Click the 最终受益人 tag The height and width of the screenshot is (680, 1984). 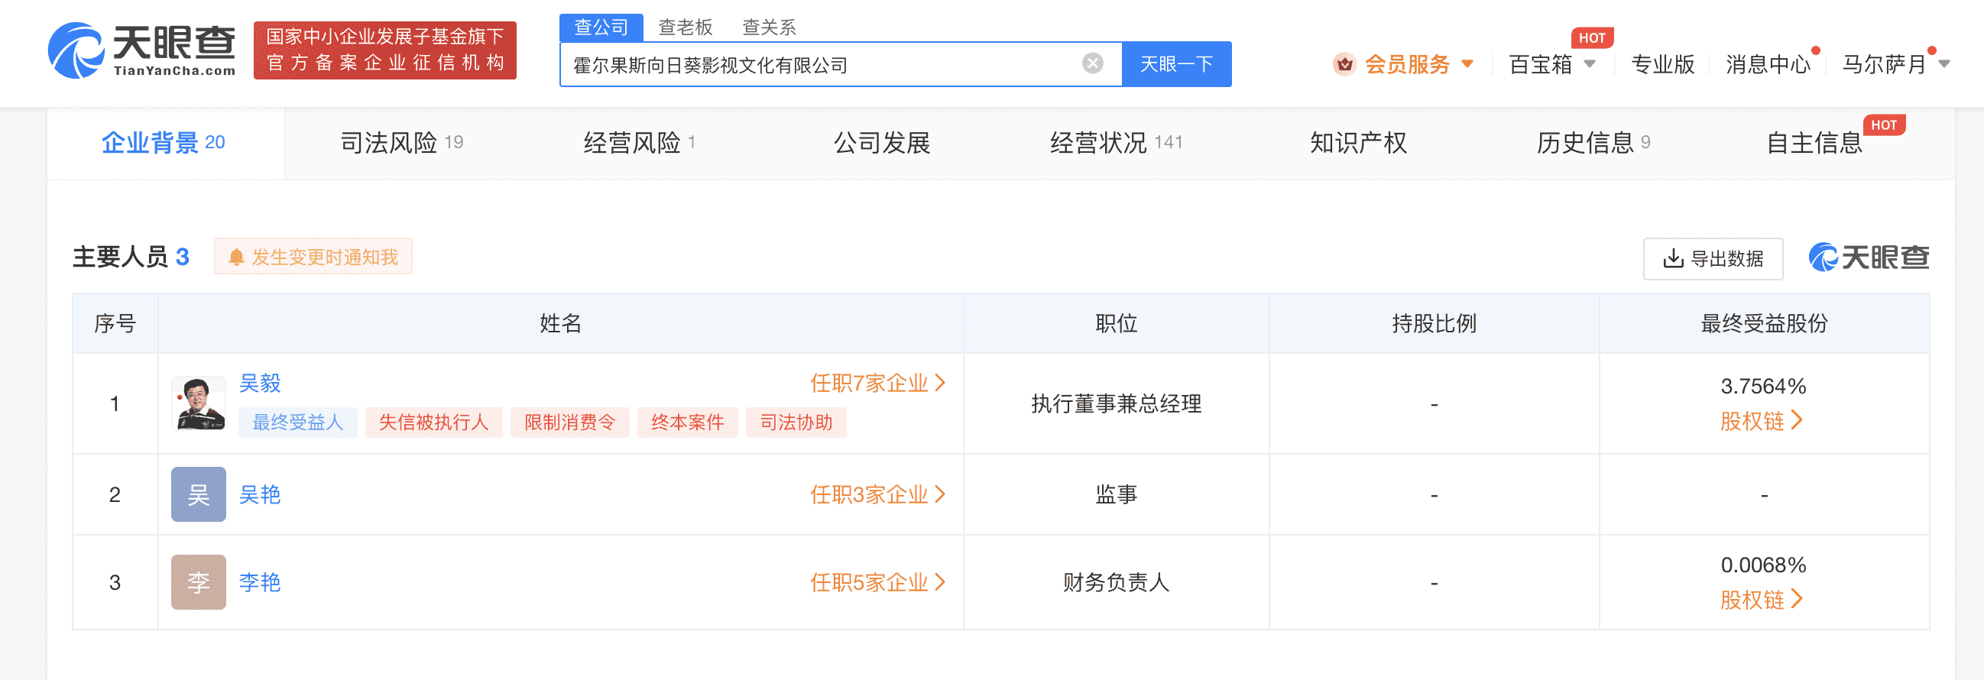tap(298, 422)
